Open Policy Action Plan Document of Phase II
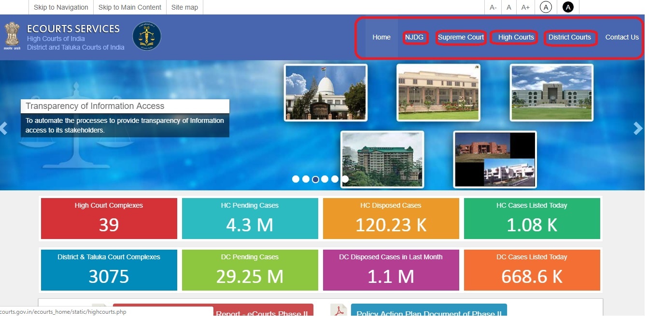 (x=429, y=312)
